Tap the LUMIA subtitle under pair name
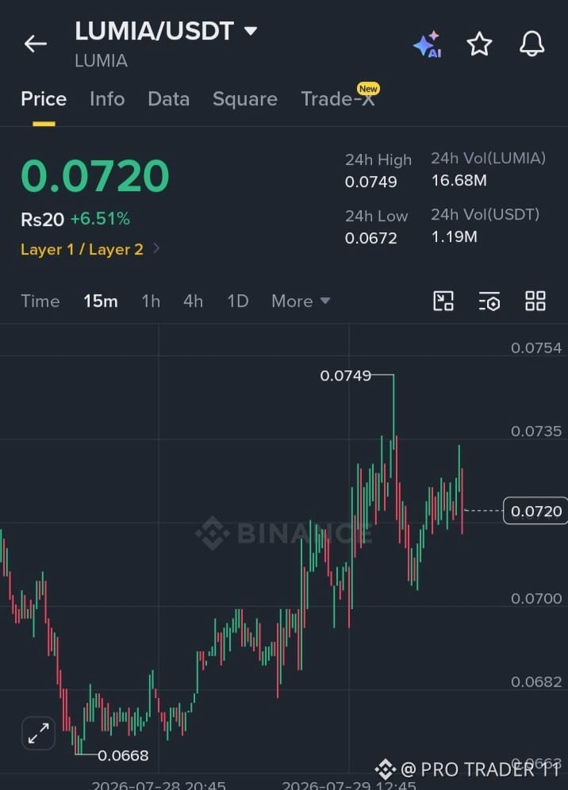The width and height of the screenshot is (568, 790). click(102, 61)
